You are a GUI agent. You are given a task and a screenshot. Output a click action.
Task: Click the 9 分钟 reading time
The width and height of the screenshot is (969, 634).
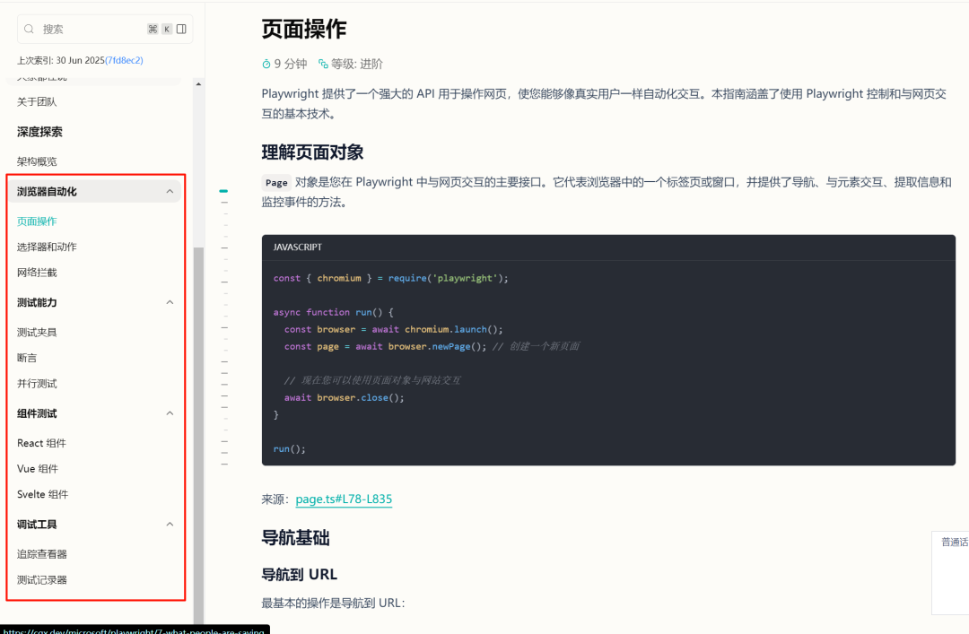(x=291, y=64)
